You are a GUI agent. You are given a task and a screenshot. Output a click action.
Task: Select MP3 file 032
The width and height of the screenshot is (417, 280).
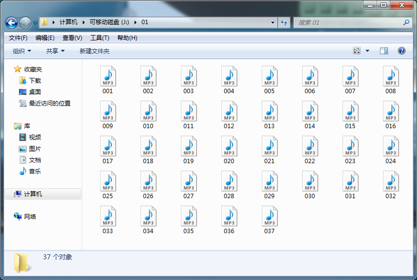(x=391, y=185)
